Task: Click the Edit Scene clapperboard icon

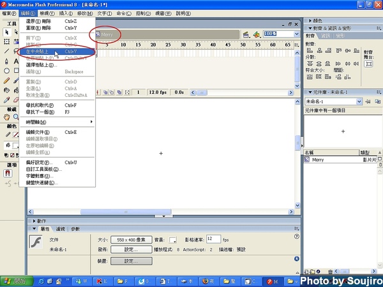Action: pyautogui.click(x=246, y=34)
